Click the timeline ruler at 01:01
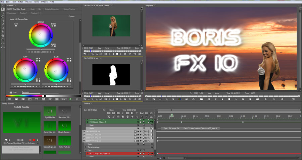 (219, 116)
